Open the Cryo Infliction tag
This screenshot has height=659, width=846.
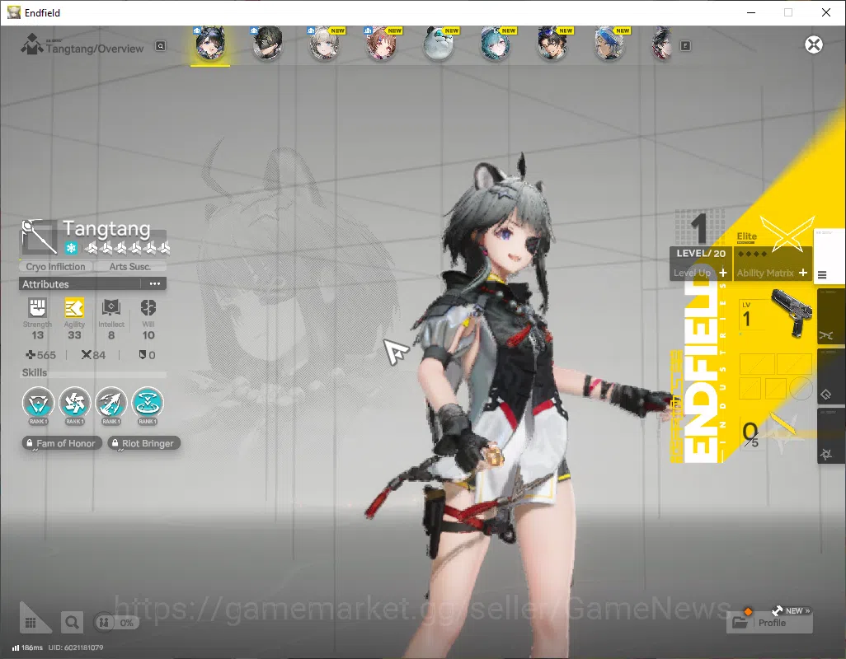click(55, 267)
